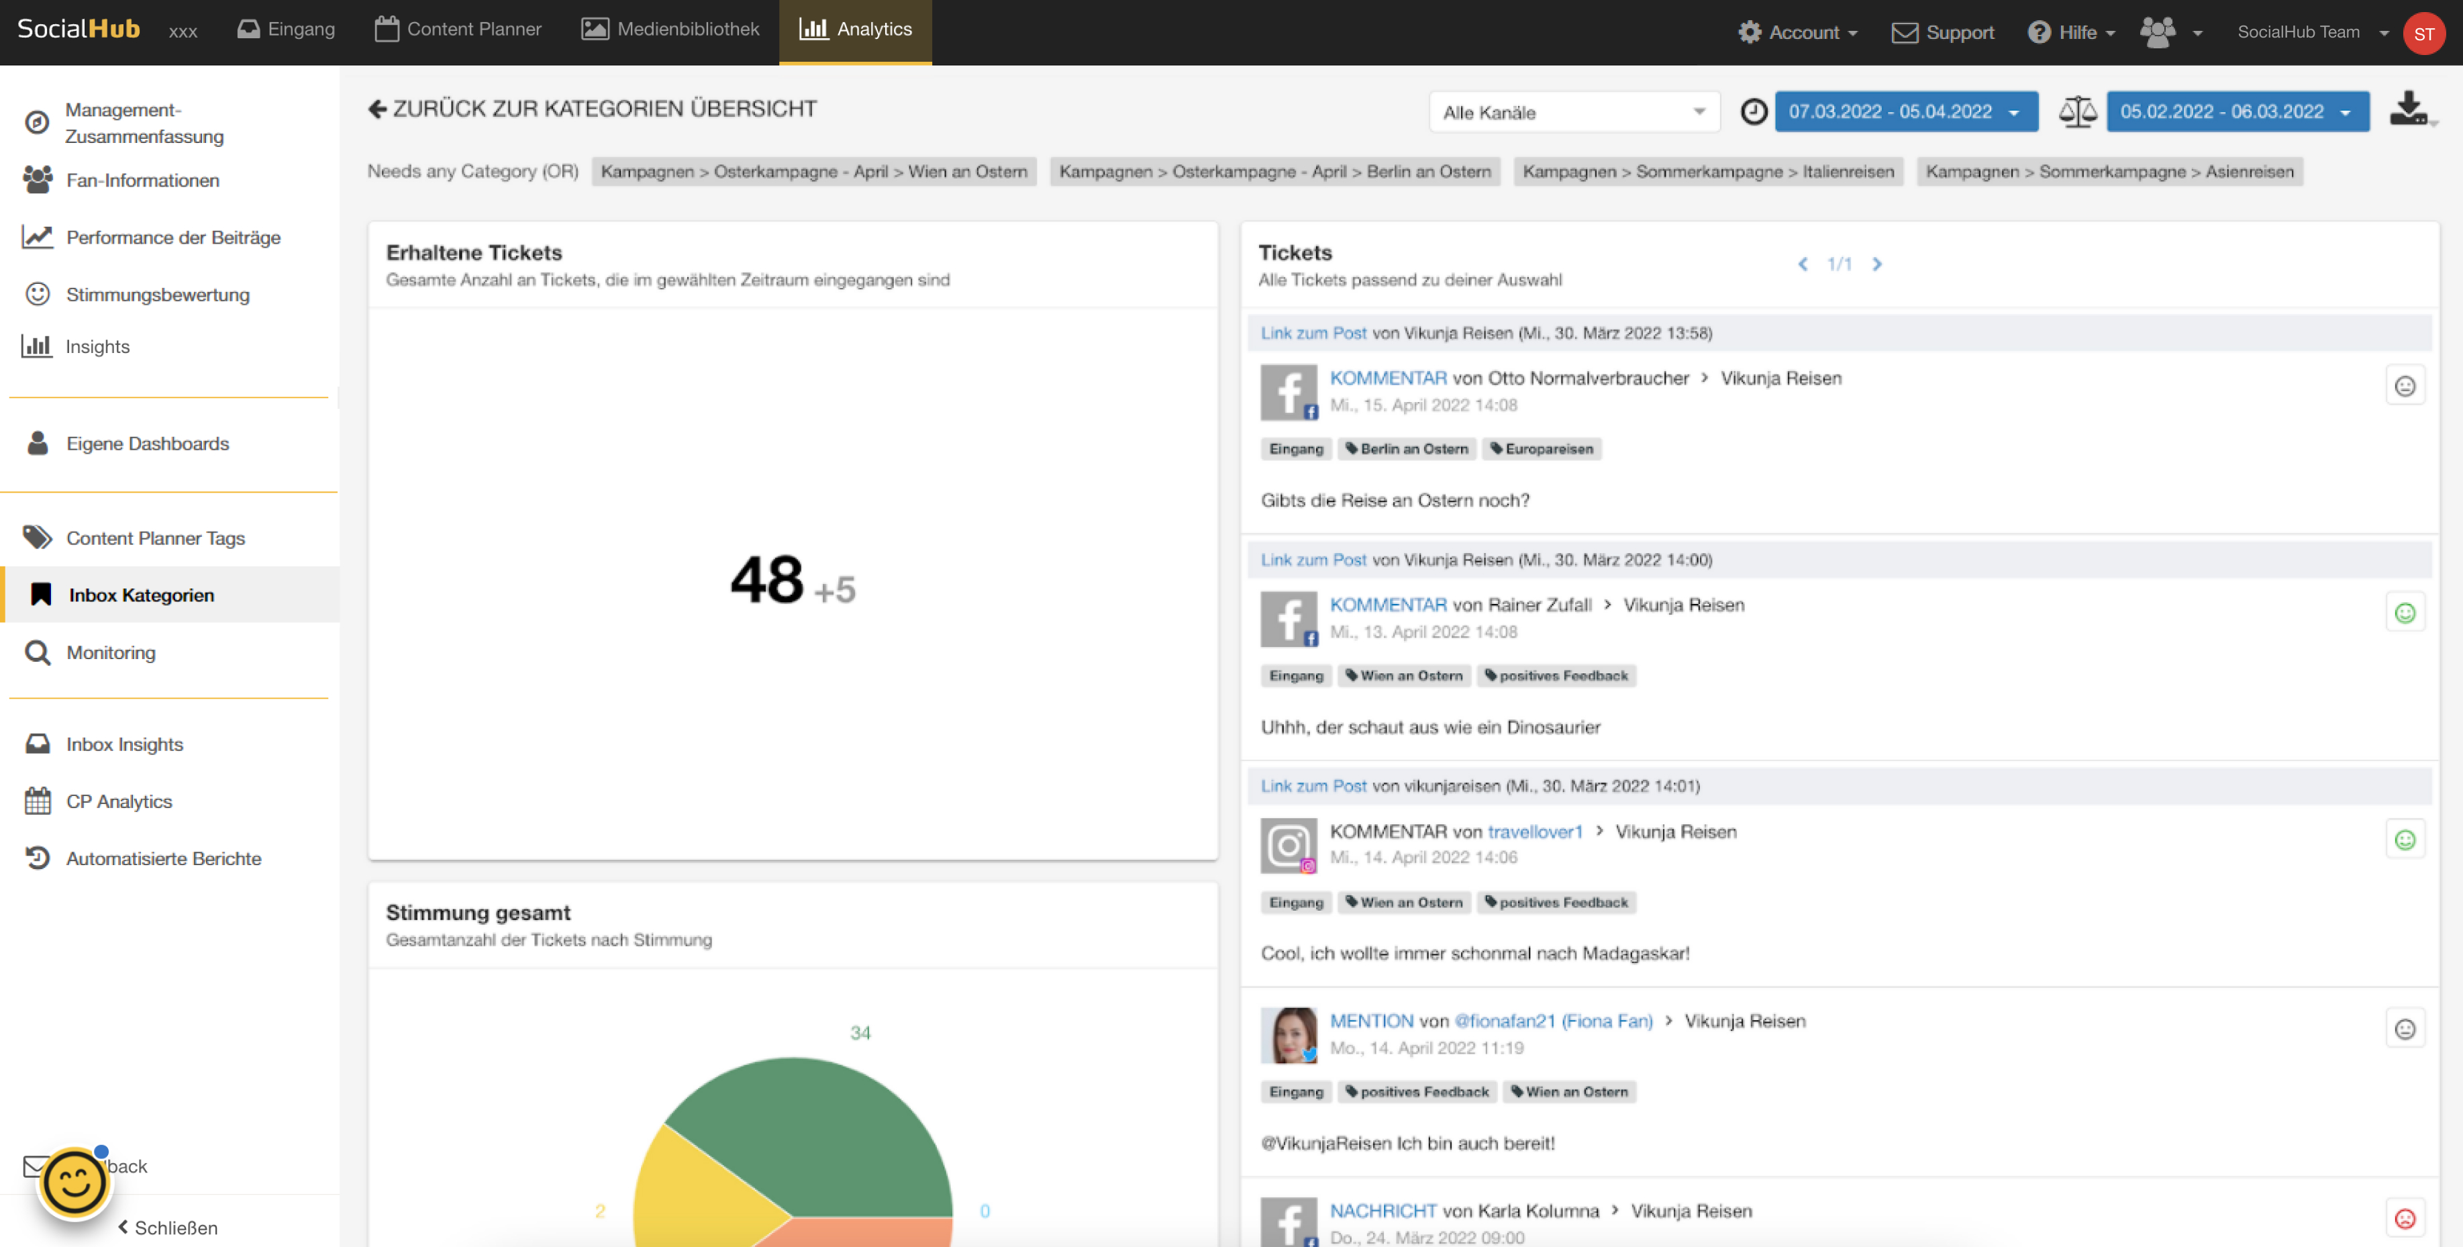
Task: Toggle sentiment on Otto Normalverbraucher's comment
Action: tap(2404, 387)
